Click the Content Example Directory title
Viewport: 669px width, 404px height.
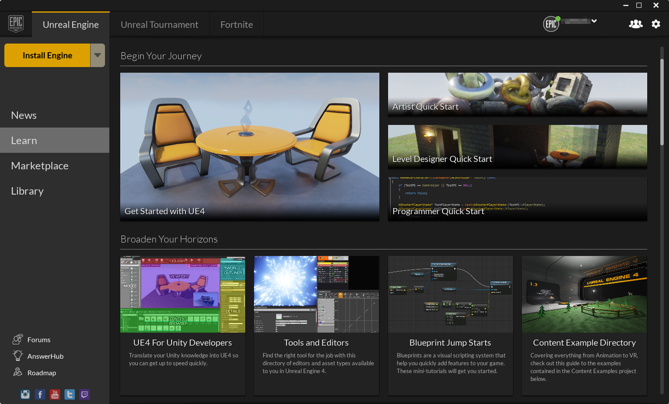(584, 343)
